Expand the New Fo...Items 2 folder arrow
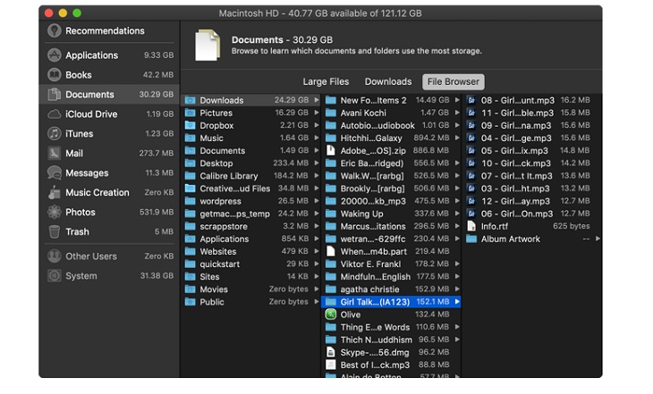Viewport: 653px width, 394px height. (x=457, y=100)
